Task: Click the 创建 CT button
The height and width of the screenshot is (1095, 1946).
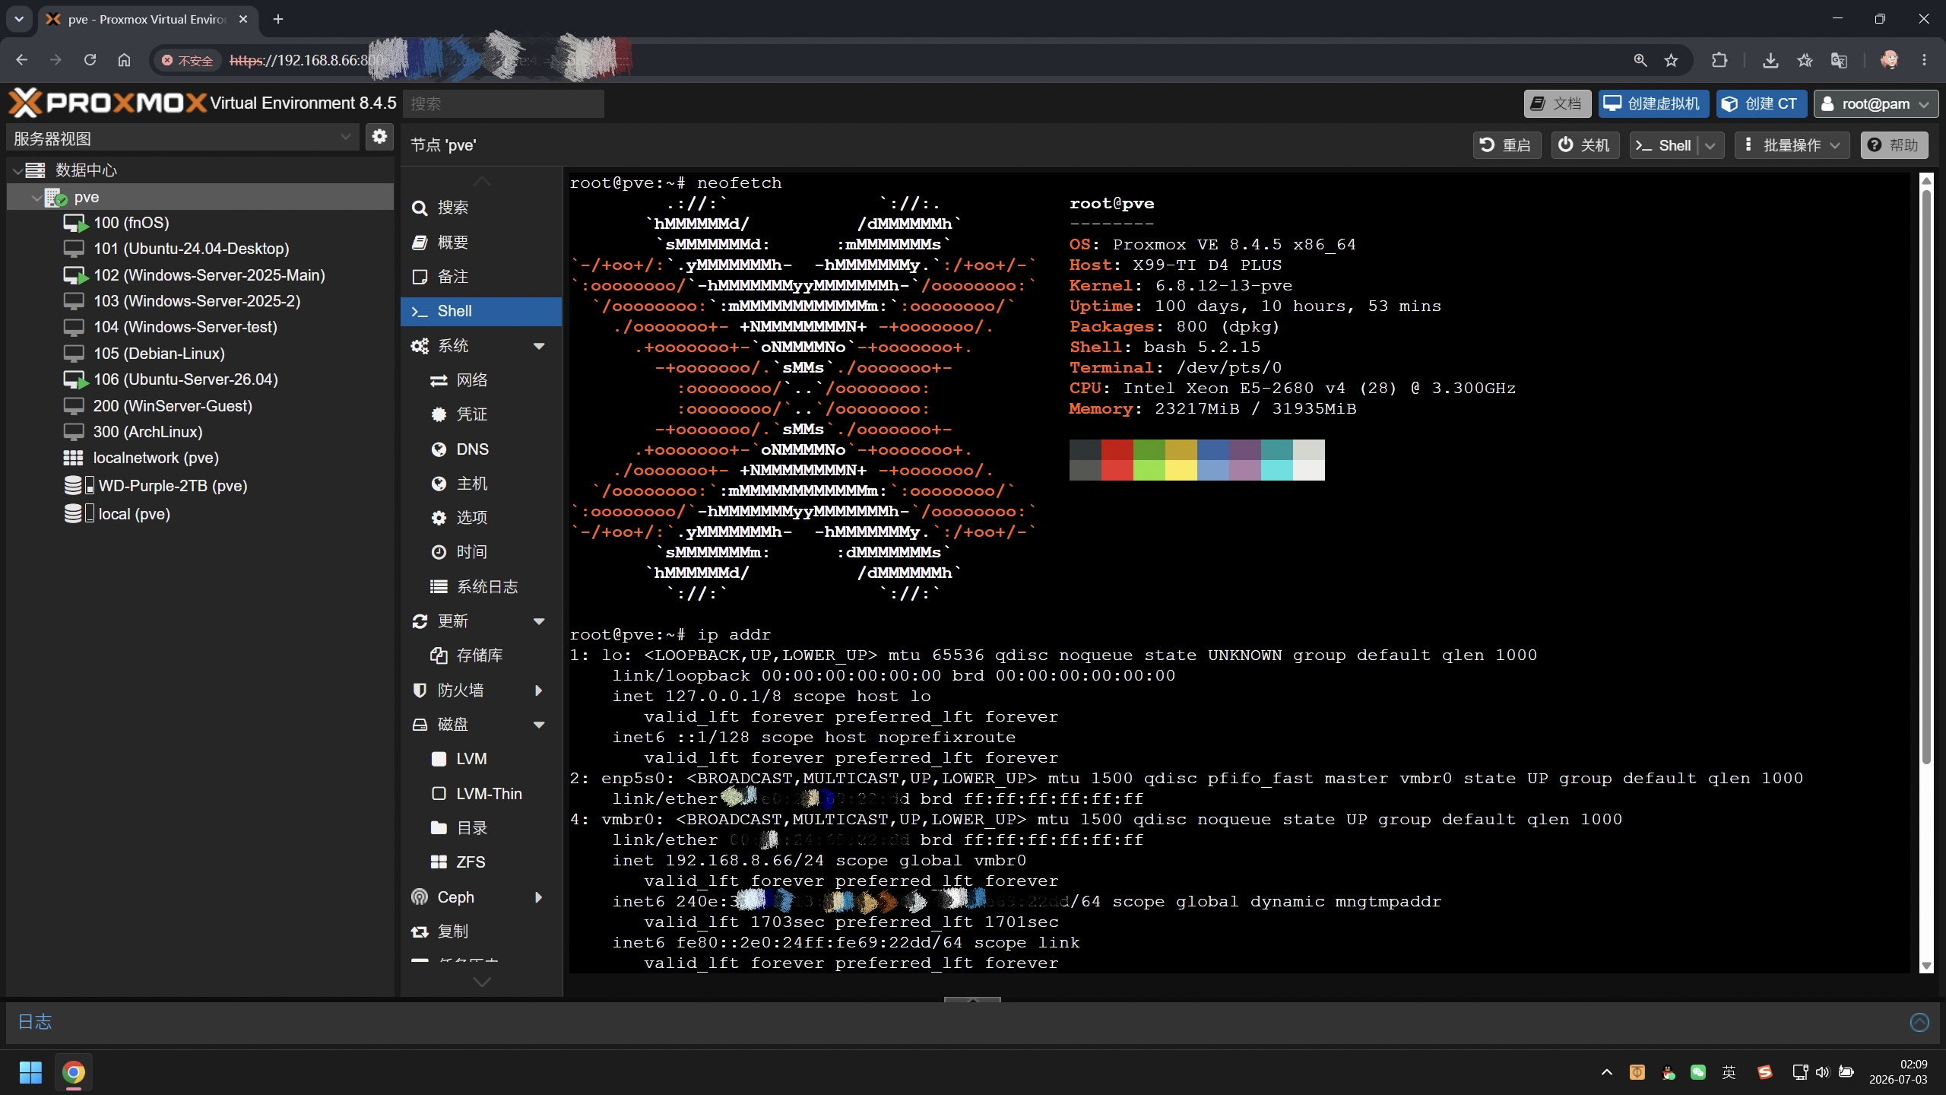Action: pyautogui.click(x=1761, y=103)
